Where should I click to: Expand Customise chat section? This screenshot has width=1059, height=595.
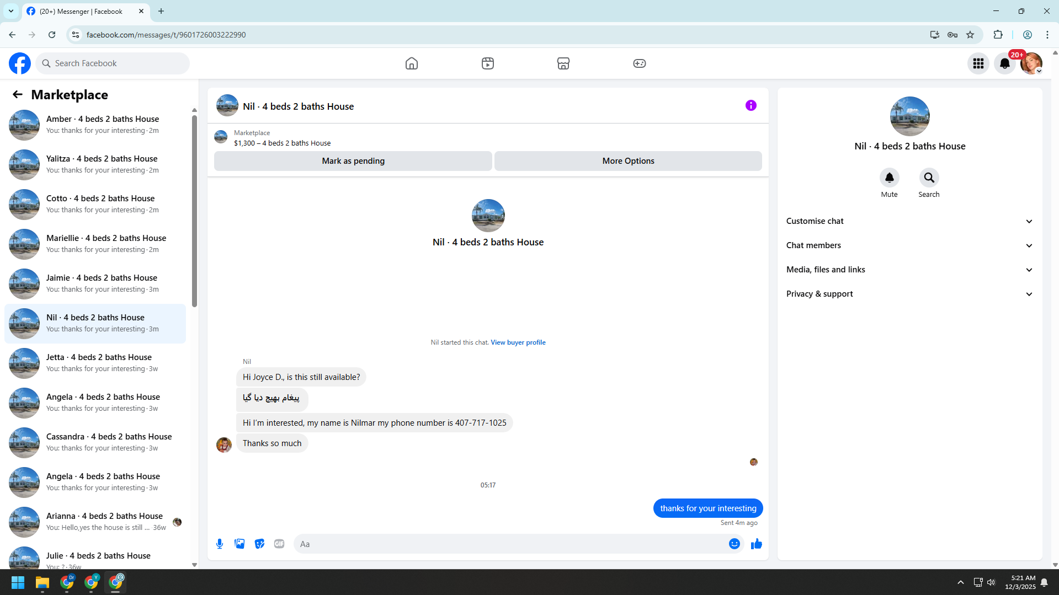pyautogui.click(x=910, y=221)
